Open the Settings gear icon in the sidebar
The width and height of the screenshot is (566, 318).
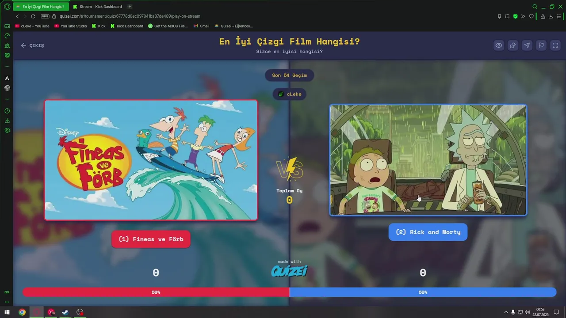(7, 130)
